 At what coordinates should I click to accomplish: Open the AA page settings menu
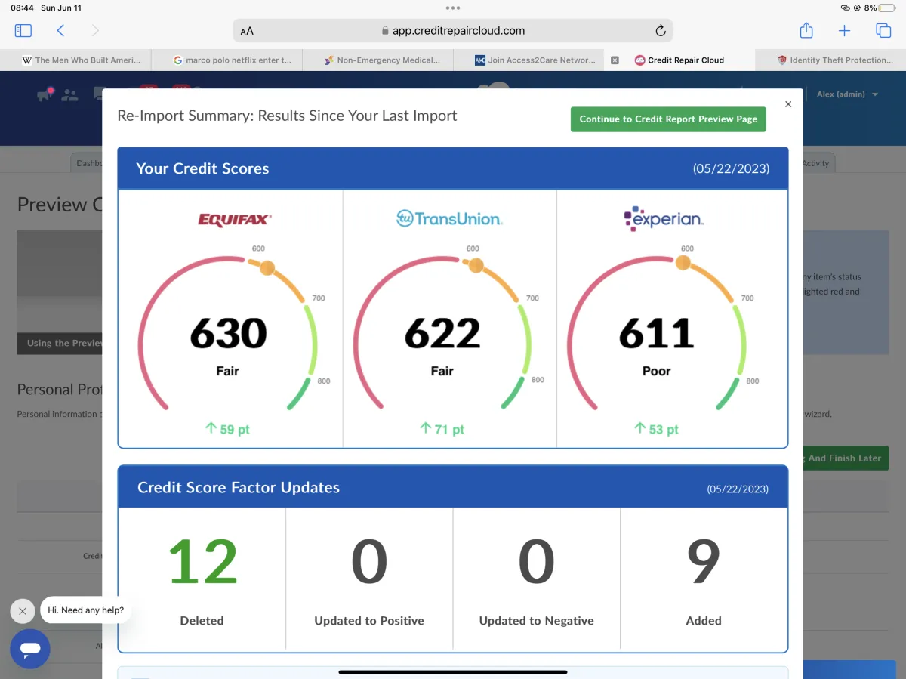(247, 32)
